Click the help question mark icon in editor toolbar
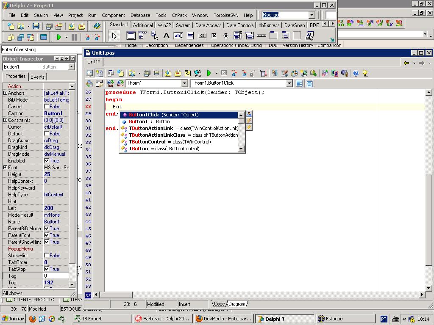The width and height of the screenshot is (434, 325). coord(356,73)
